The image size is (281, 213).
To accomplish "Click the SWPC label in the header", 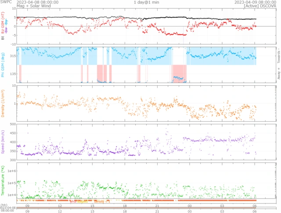I will pos(6,2).
